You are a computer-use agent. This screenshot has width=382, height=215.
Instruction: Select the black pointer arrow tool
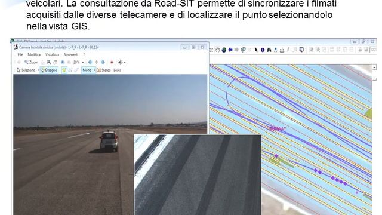(256, 50)
